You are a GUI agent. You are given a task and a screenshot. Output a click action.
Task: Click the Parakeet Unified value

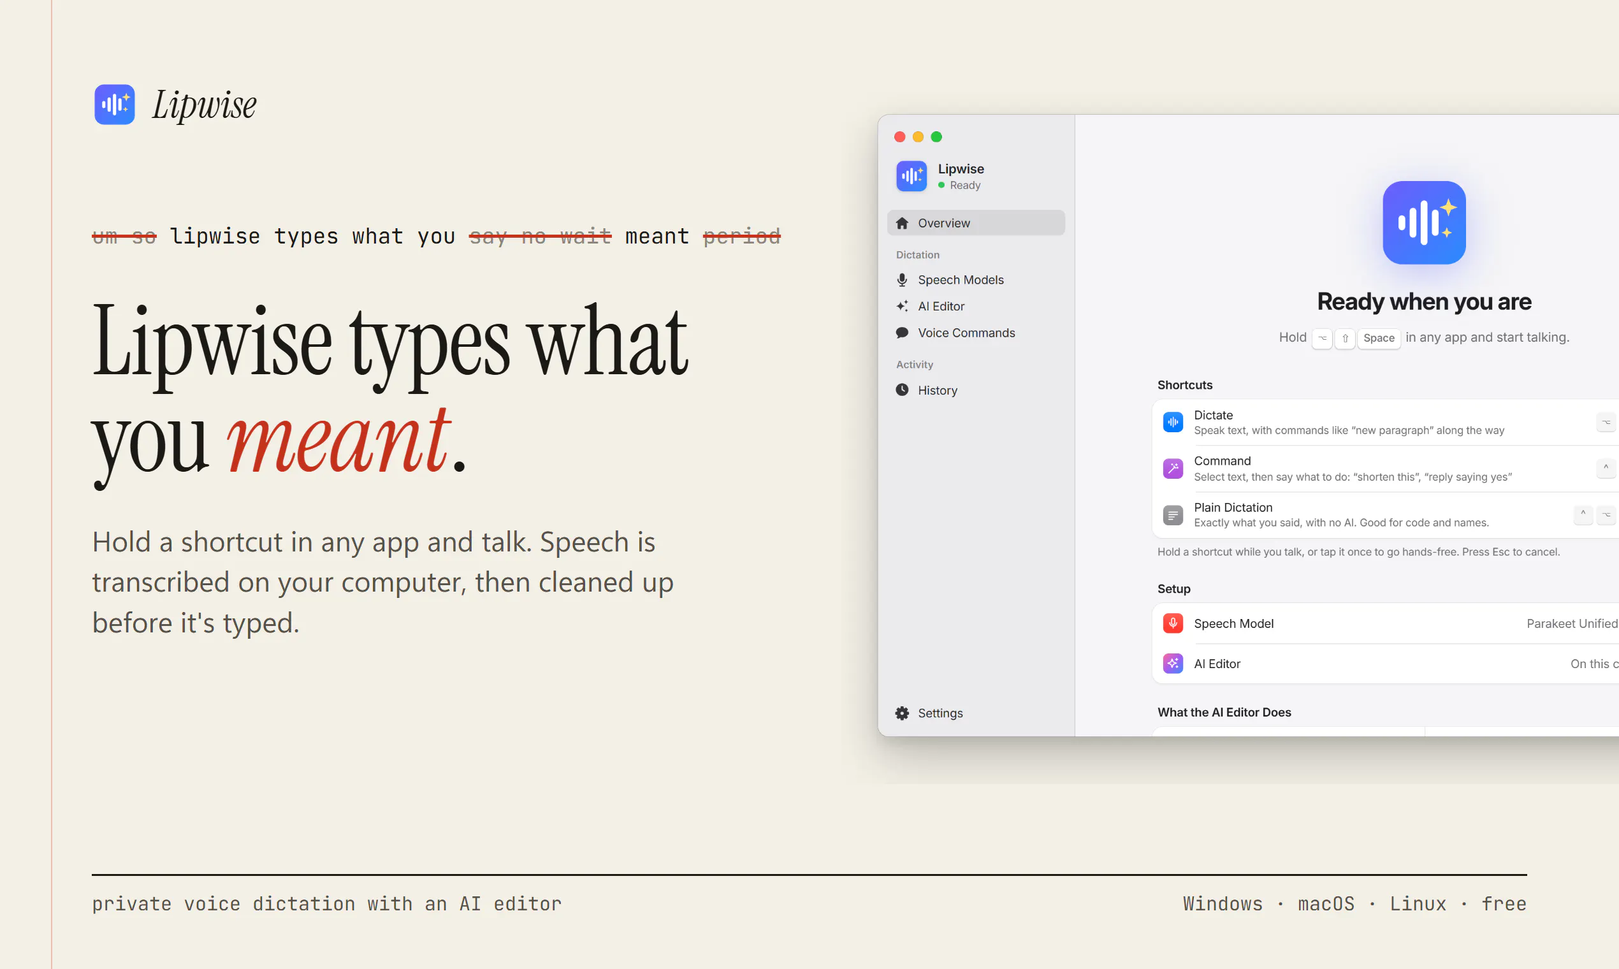coord(1572,623)
